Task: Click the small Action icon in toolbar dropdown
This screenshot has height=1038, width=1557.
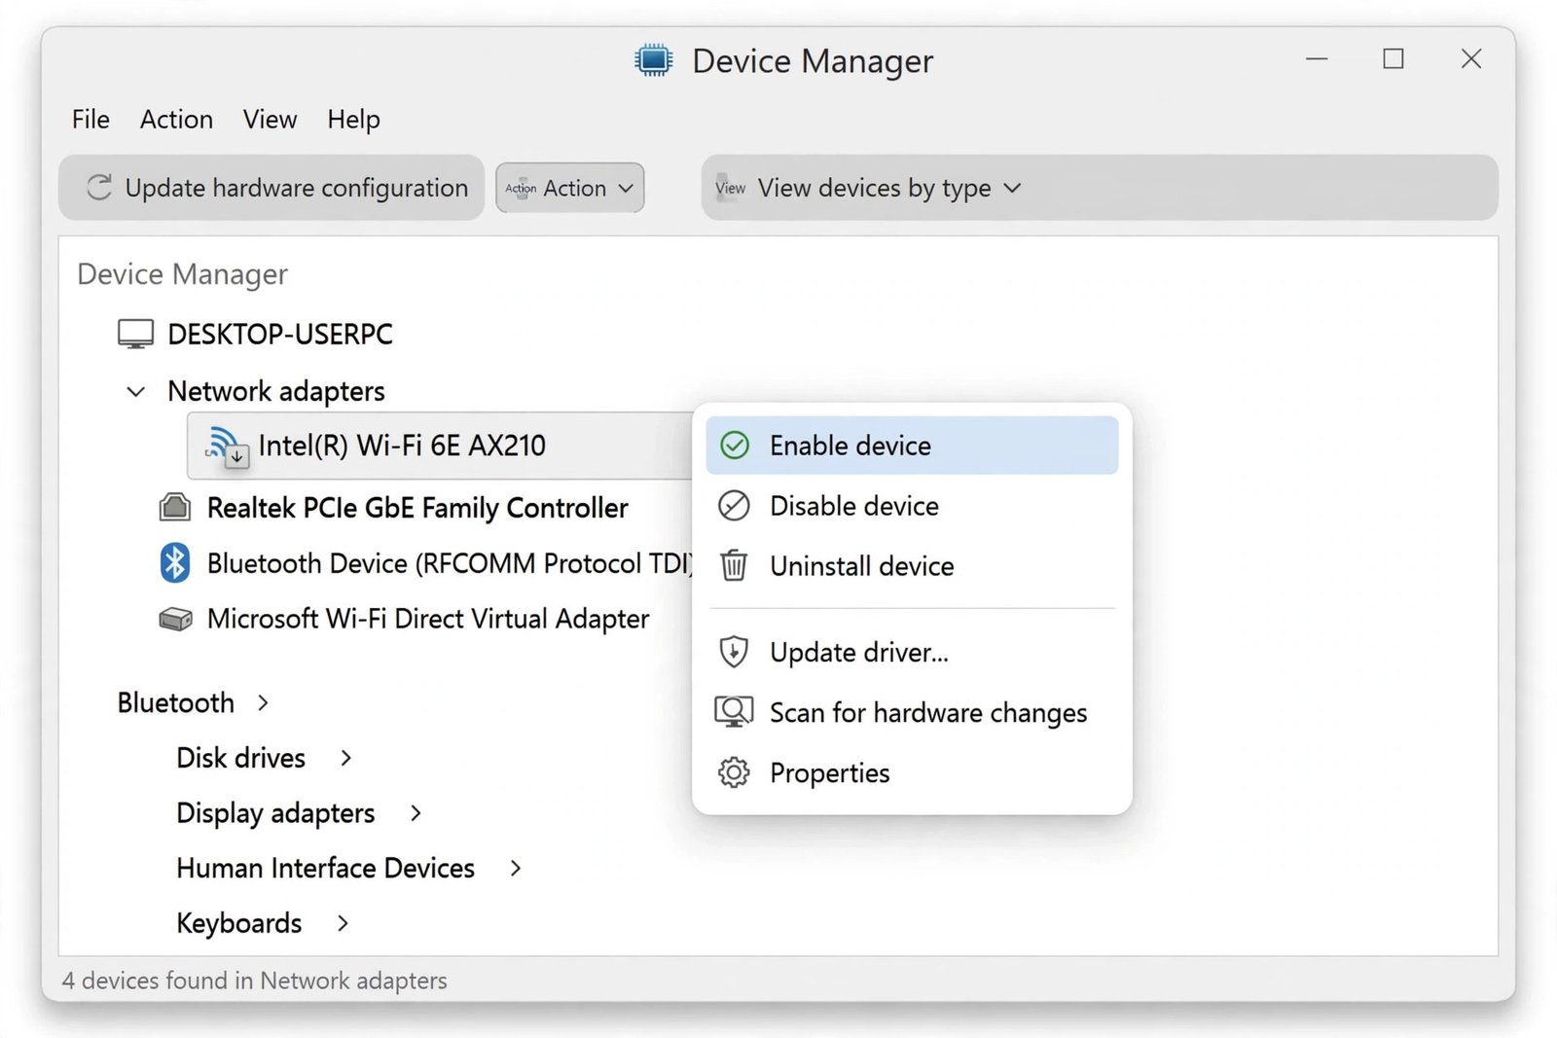Action: click(x=521, y=188)
